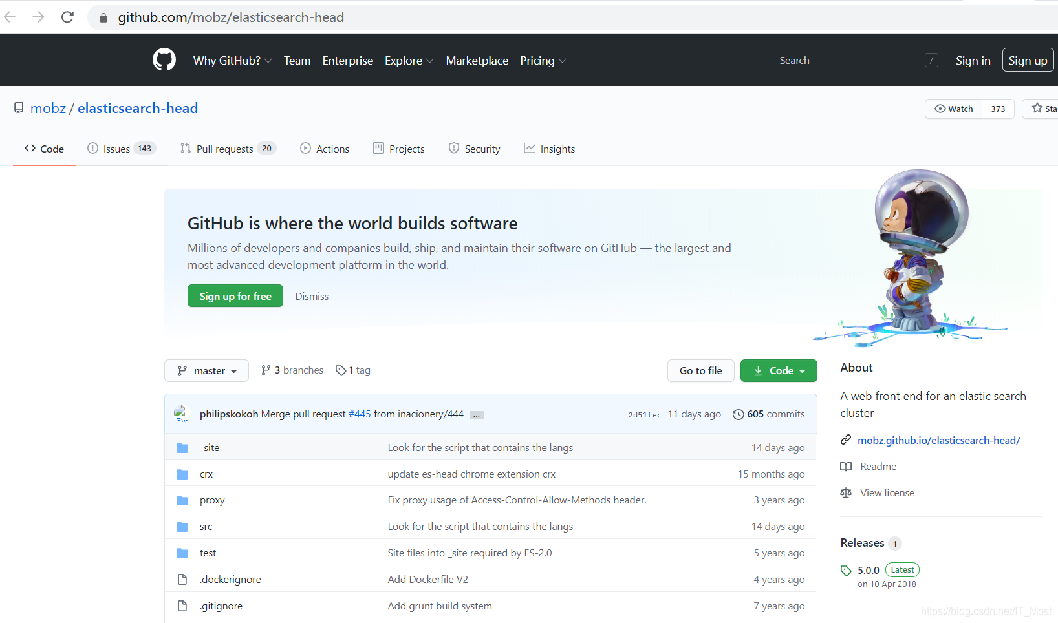This screenshot has width=1058, height=623.
Task: Click the link chain icon in About
Action: pos(846,440)
